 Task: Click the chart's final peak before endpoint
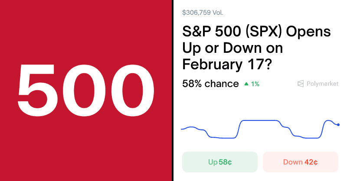(328, 120)
